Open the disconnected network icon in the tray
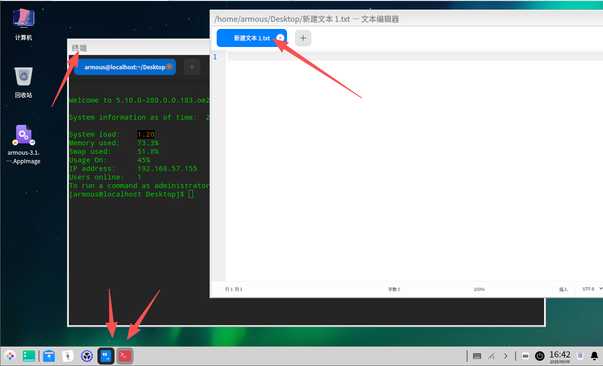Viewport: 603px width, 366px height. 492,356
